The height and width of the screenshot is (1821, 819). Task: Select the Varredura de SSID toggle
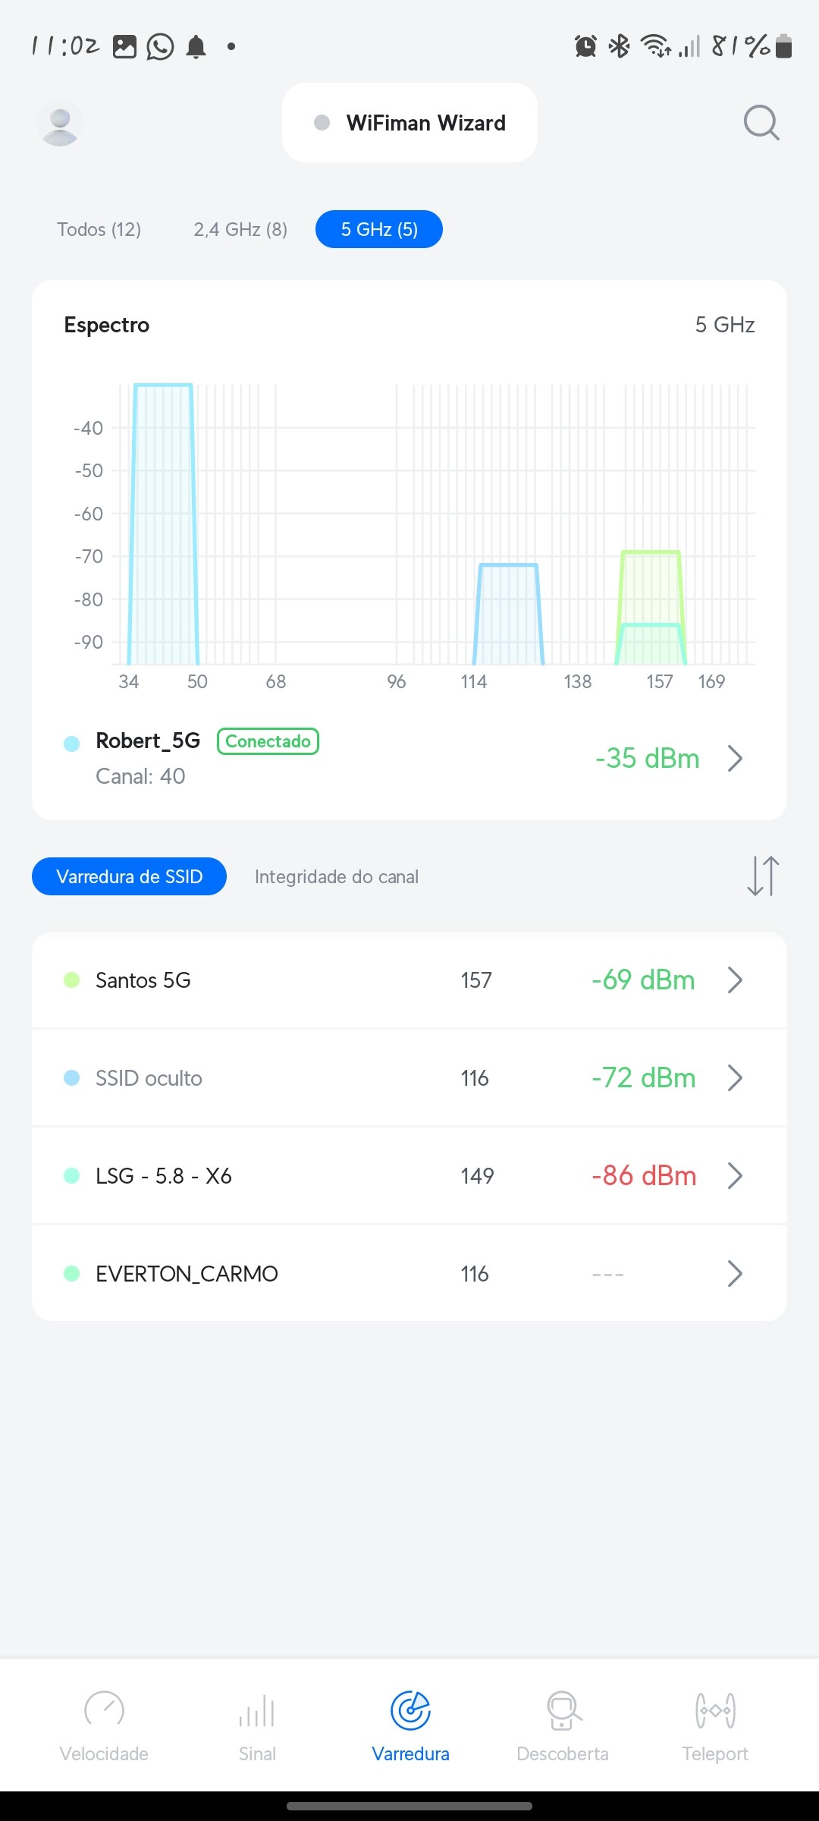129,876
